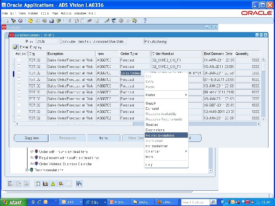Tick Action checkbox for the 13-JUN-2011 row
The height and width of the screenshot is (206, 275).
19,85
